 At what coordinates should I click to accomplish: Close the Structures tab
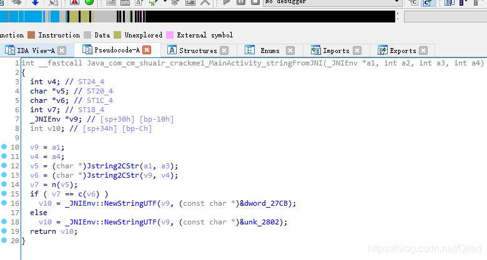224,51
